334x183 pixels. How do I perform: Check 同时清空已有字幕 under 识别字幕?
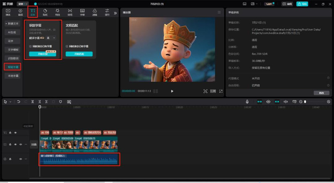pos(30,46)
